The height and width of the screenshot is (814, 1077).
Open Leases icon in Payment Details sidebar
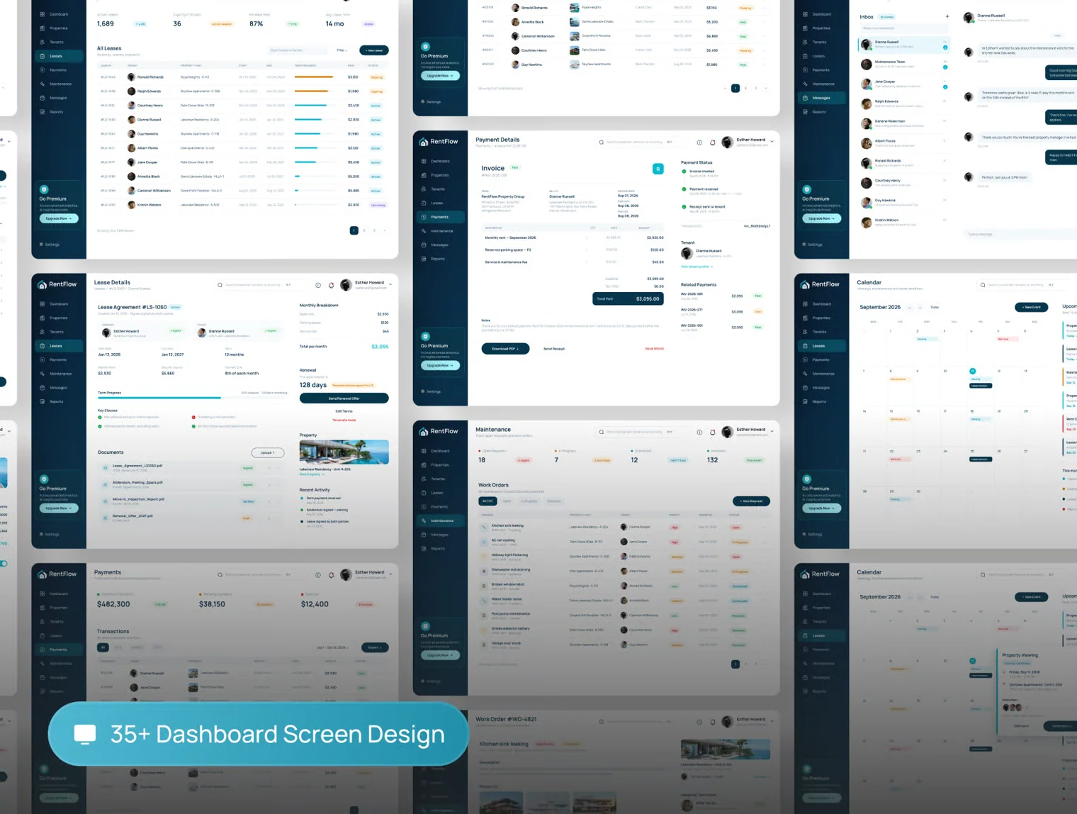pyautogui.click(x=424, y=203)
